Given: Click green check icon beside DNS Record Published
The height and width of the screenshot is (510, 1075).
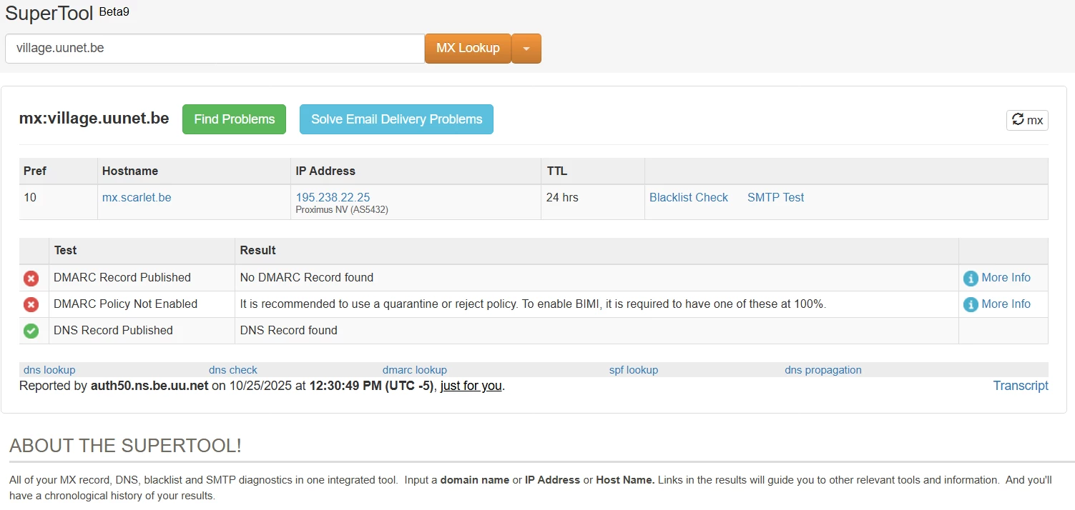Looking at the screenshot, I should point(31,331).
